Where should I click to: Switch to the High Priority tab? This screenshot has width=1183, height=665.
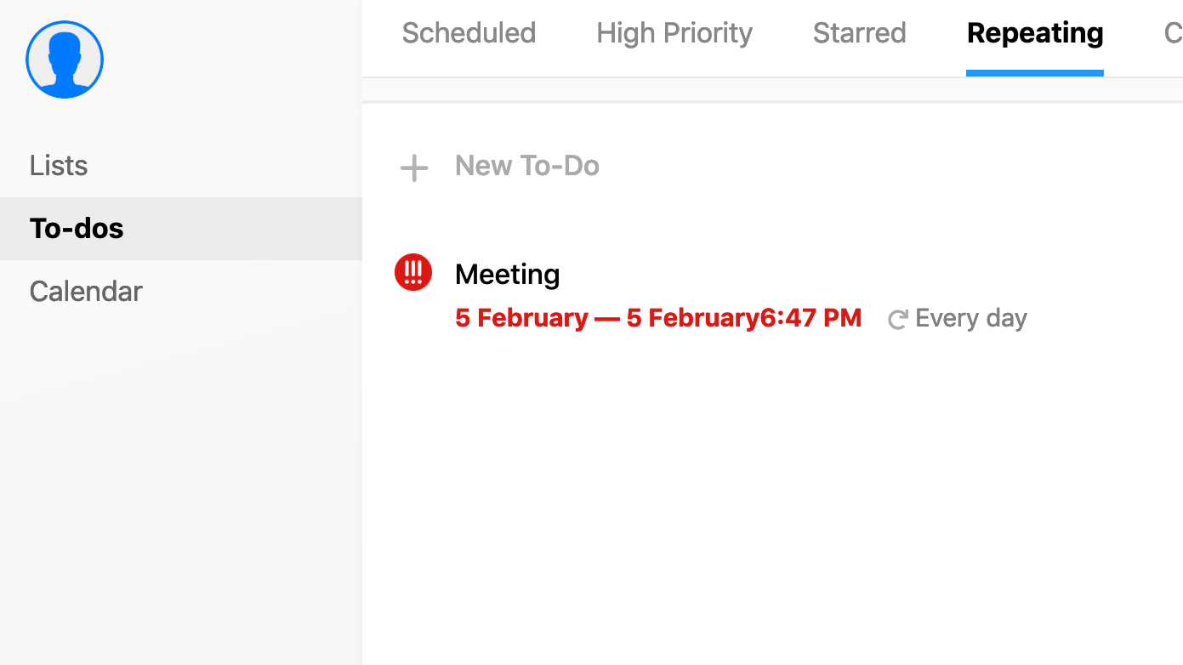point(674,33)
